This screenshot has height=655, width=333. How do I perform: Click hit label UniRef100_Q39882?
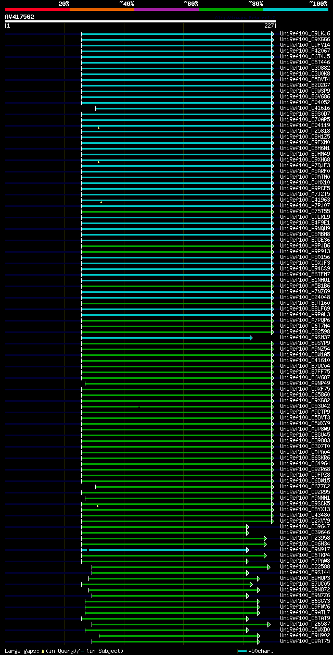(305, 68)
